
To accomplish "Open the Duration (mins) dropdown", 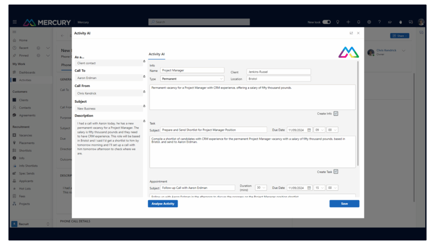I will (x=260, y=188).
